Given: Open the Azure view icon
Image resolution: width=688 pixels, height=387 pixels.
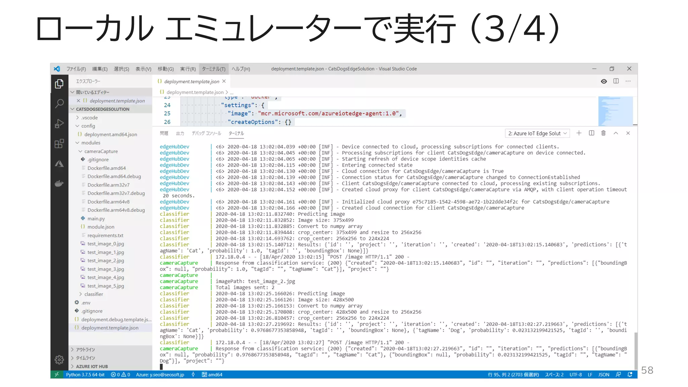Looking at the screenshot, I should pos(59,164).
